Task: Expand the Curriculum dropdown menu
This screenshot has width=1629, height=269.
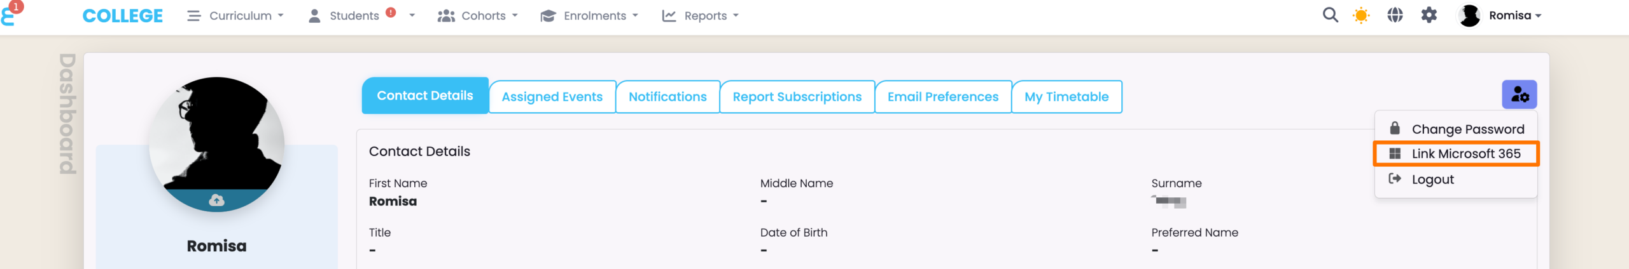Action: pos(235,16)
